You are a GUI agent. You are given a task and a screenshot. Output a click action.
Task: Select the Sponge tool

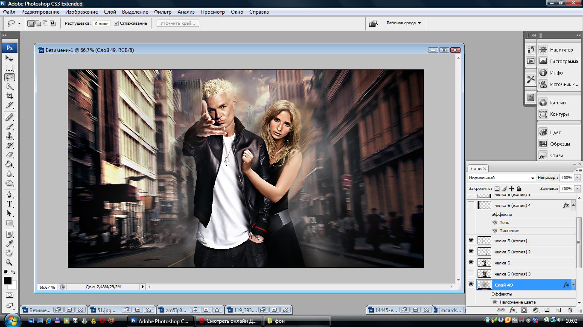pyautogui.click(x=9, y=183)
